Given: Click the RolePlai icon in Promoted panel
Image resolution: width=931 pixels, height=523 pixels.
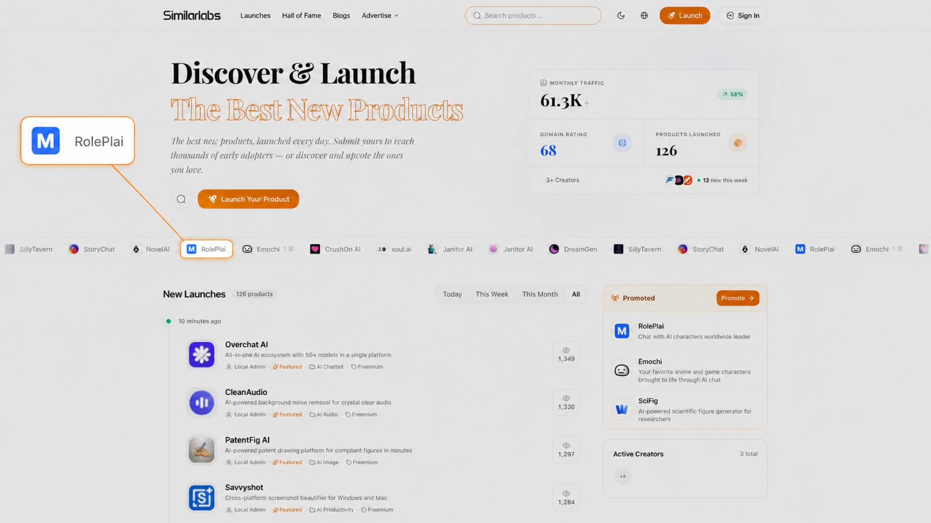Looking at the screenshot, I should click(x=622, y=331).
